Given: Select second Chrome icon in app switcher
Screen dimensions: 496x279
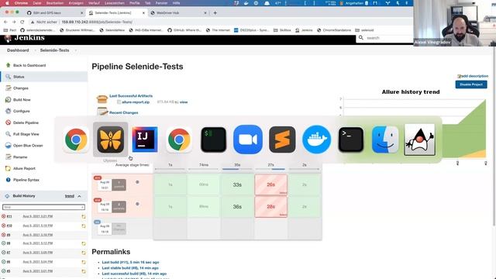Looking at the screenshot, I should 179,139.
